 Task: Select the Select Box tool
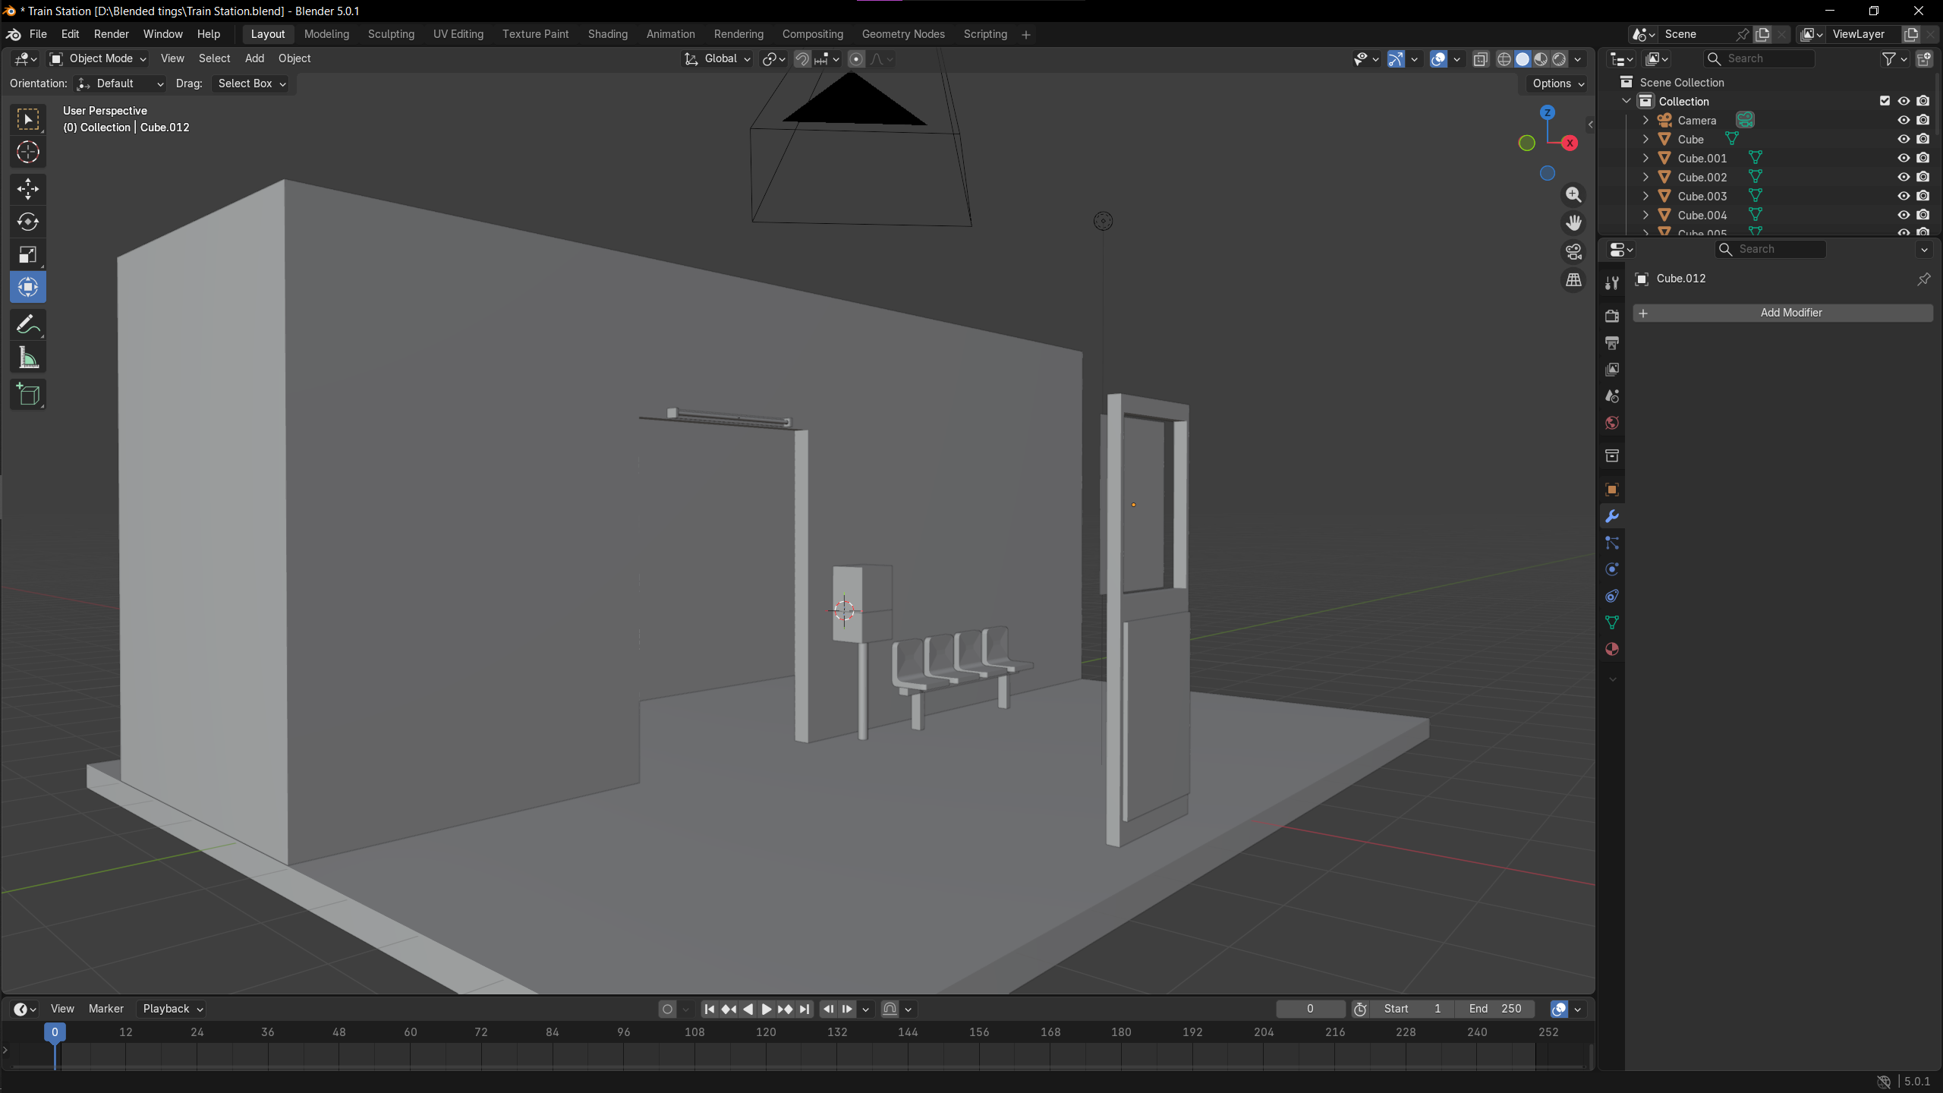point(28,119)
